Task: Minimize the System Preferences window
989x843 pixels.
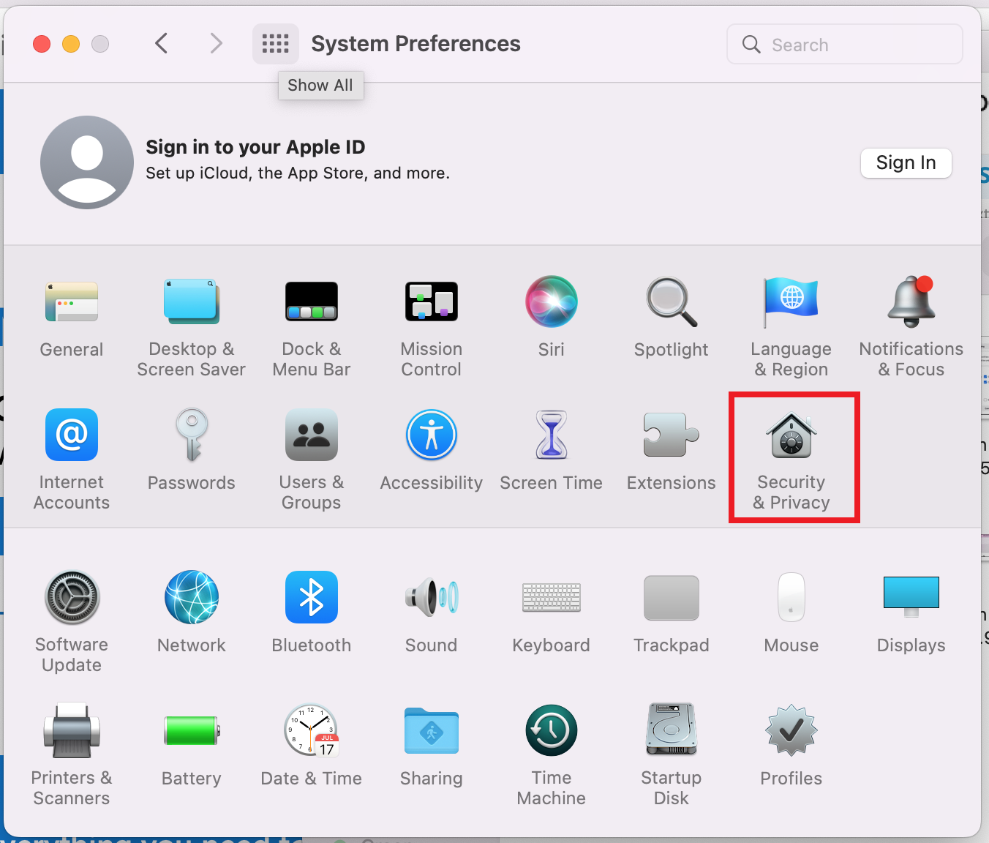Action: 71,44
